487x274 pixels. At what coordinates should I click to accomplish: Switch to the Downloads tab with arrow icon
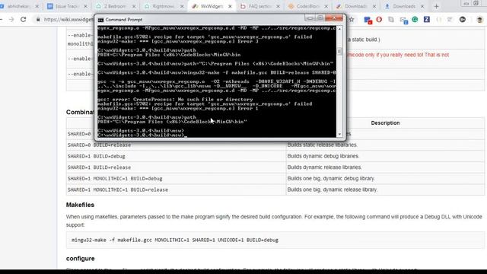[404, 6]
